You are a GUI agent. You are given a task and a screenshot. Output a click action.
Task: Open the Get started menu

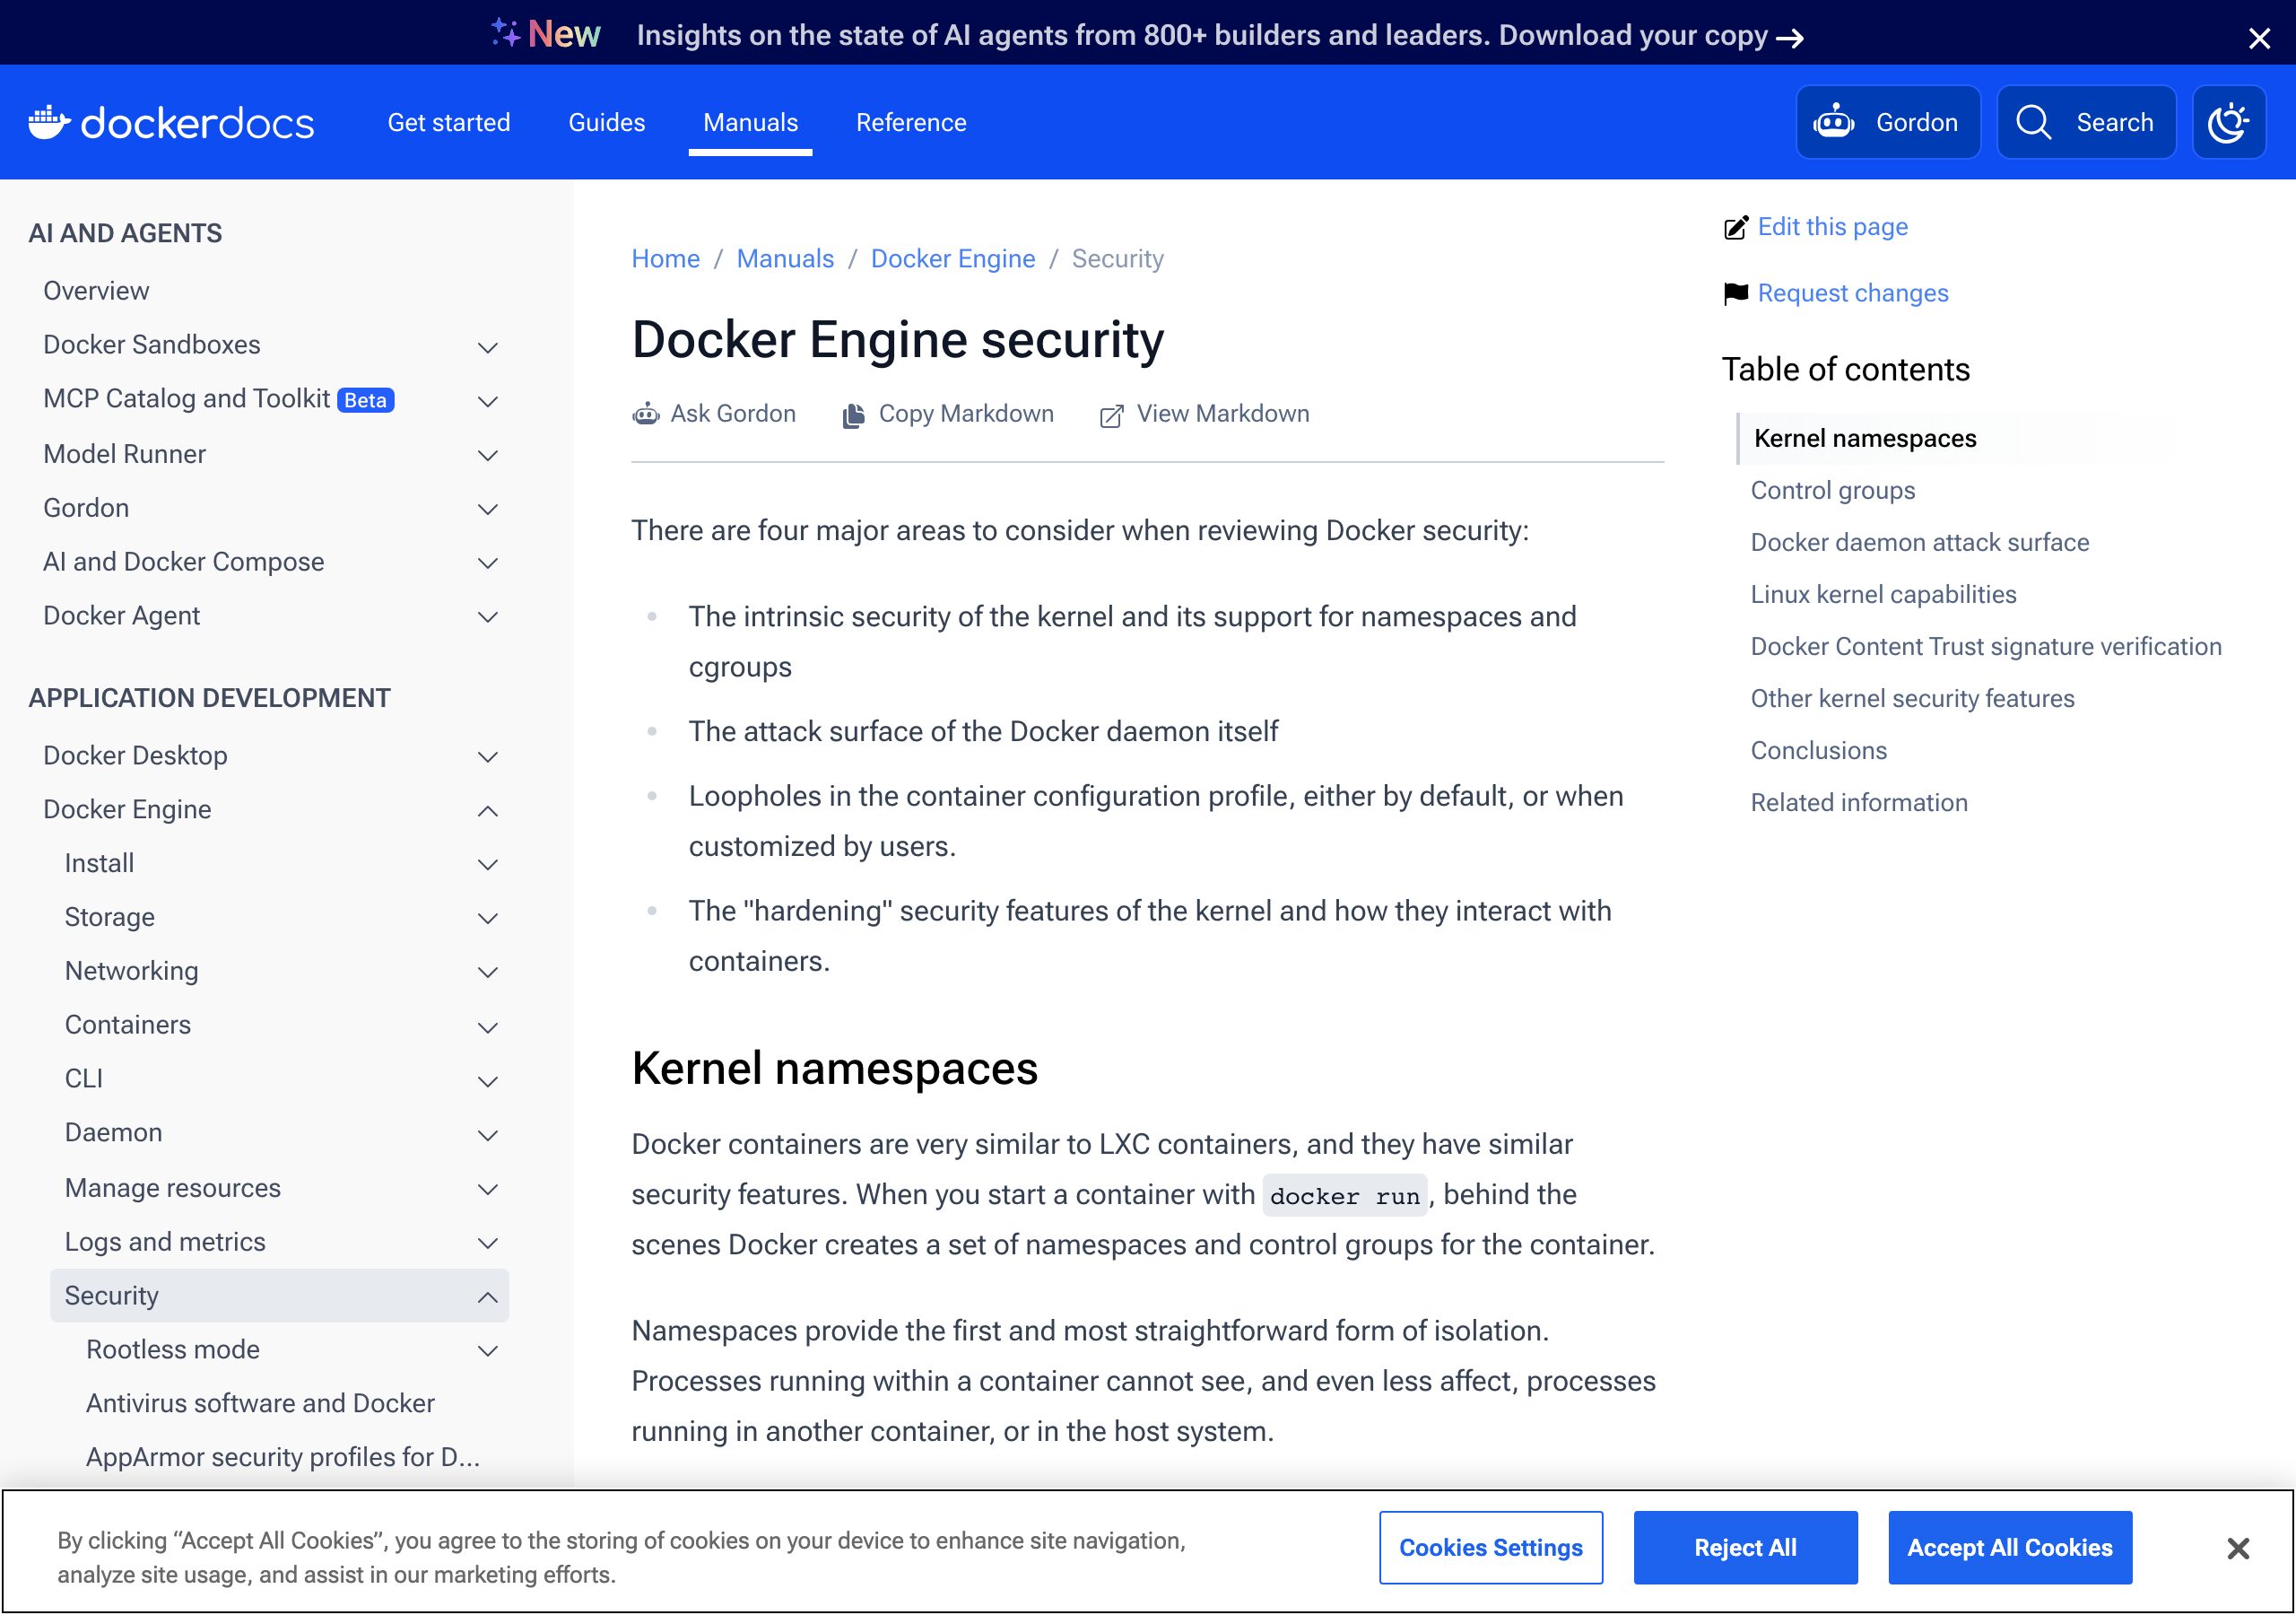(449, 122)
